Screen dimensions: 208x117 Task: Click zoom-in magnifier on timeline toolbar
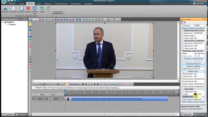pos(35,84)
